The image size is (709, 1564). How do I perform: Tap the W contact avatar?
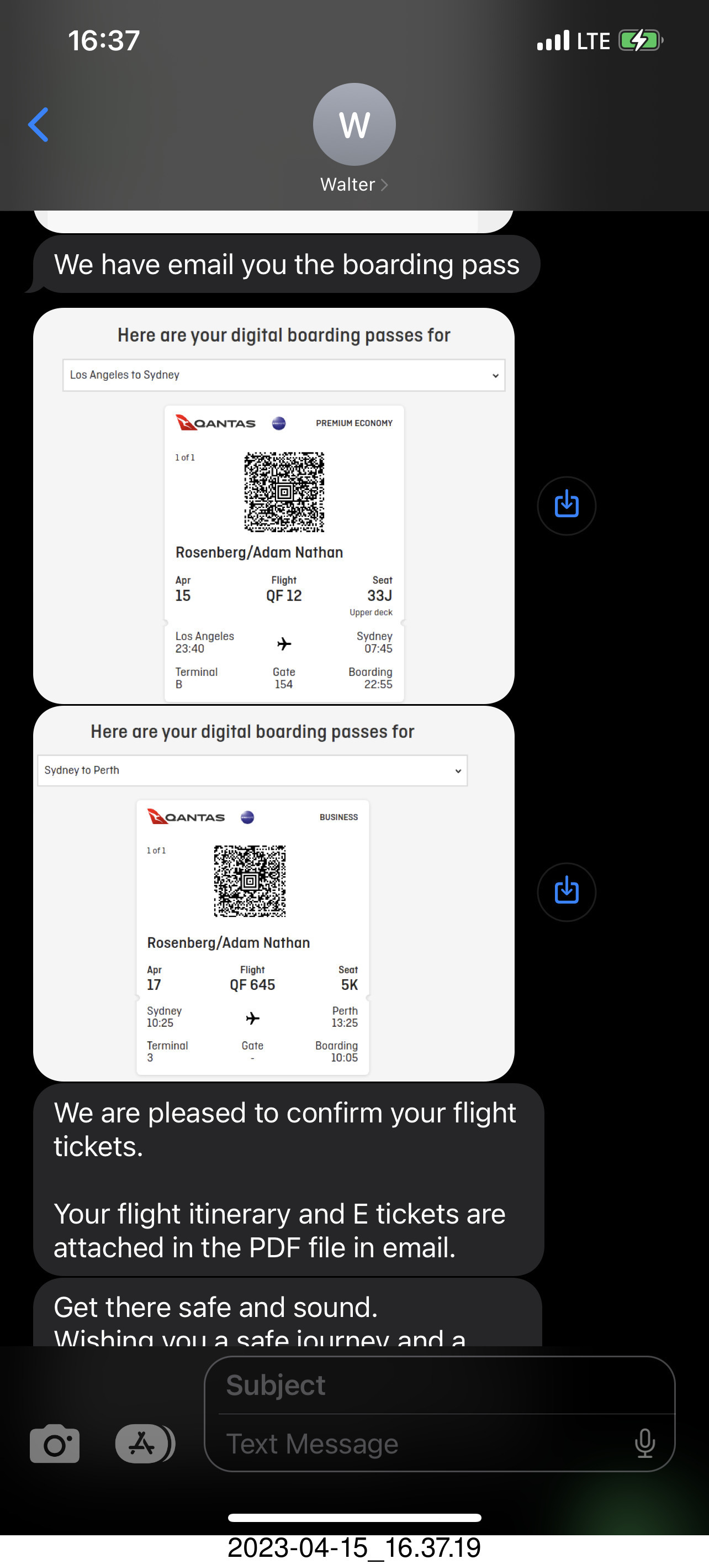point(354,124)
